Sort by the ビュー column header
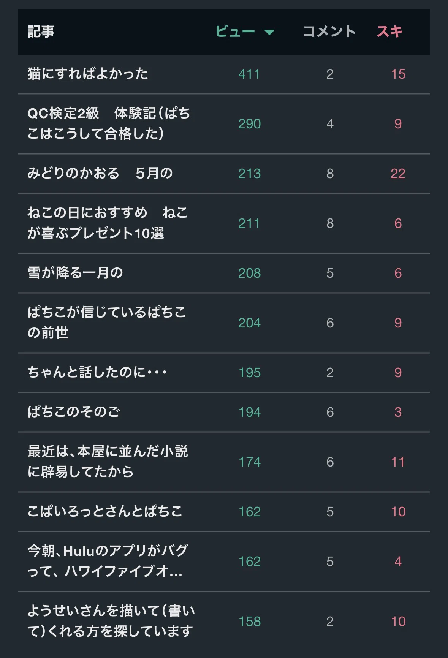The width and height of the screenshot is (448, 658). 235,32
